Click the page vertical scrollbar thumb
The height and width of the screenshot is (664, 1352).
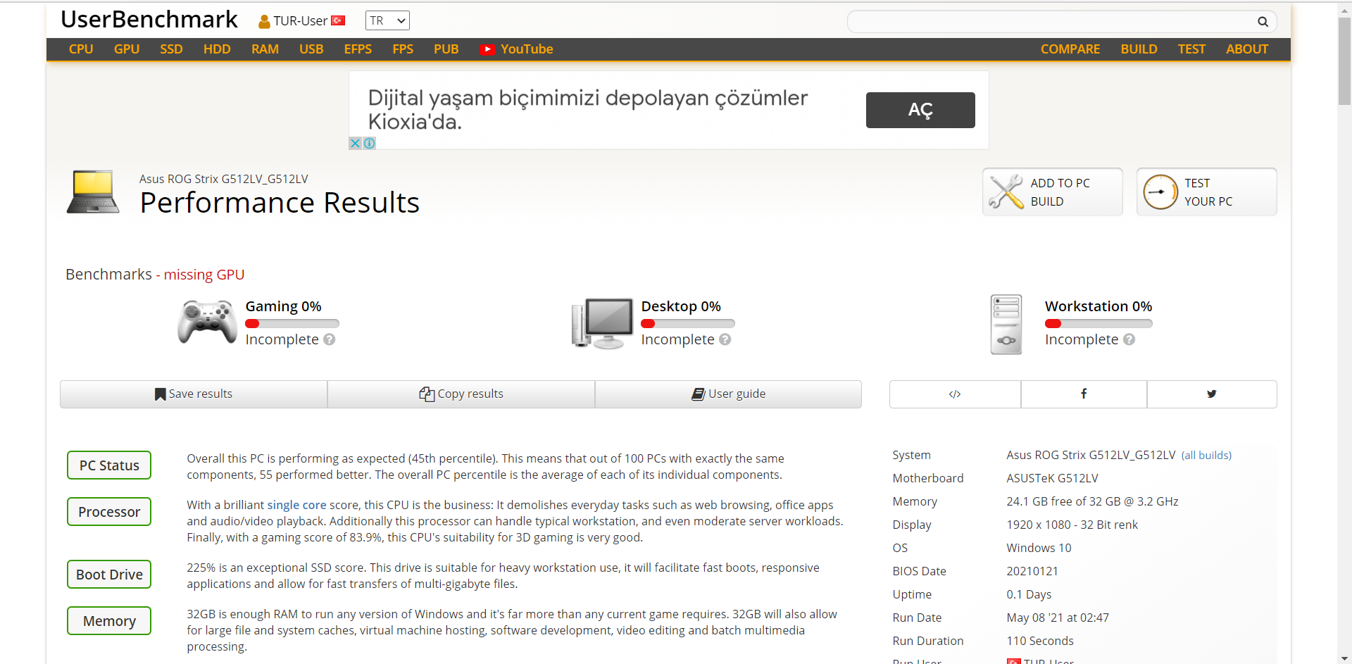[x=1344, y=60]
